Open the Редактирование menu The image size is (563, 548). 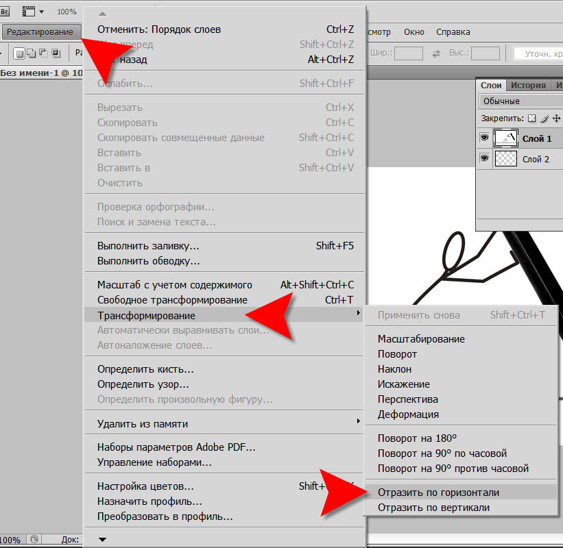click(x=40, y=32)
